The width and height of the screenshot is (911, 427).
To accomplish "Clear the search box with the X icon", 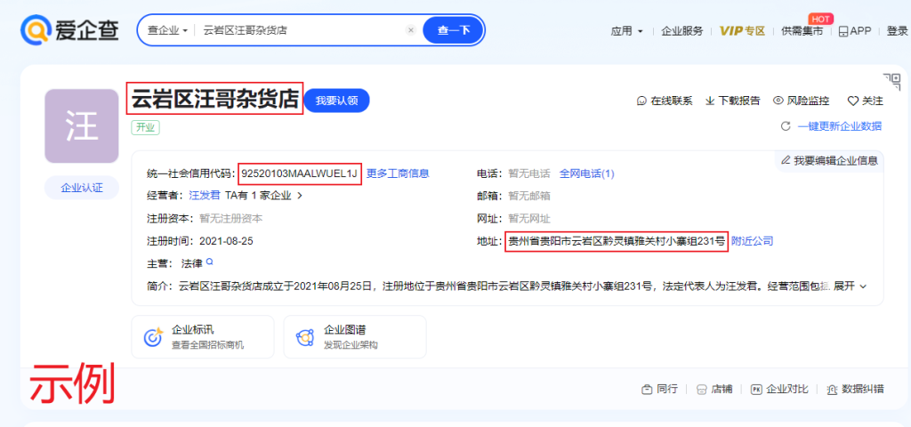I will pos(410,30).
